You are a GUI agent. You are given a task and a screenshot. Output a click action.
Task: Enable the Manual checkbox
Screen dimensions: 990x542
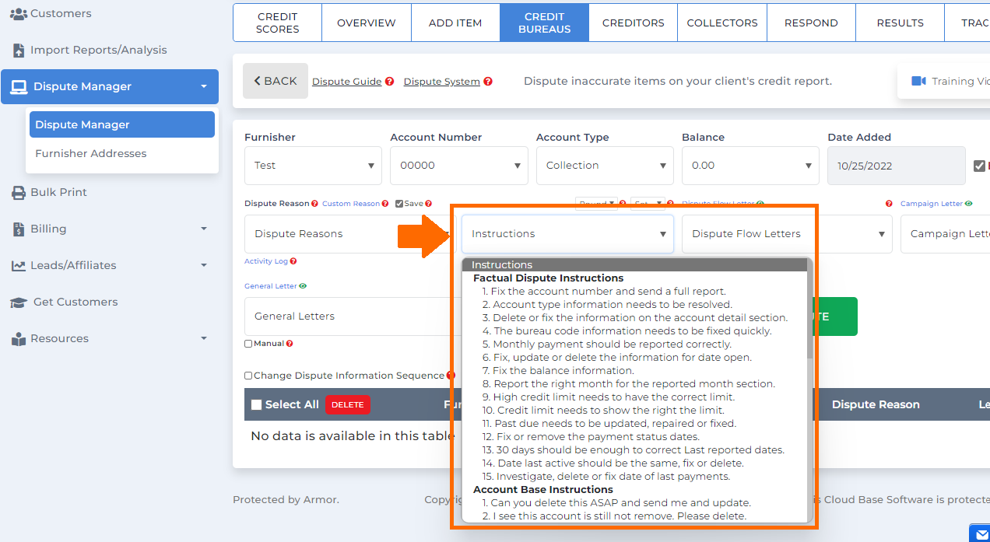pyautogui.click(x=248, y=344)
